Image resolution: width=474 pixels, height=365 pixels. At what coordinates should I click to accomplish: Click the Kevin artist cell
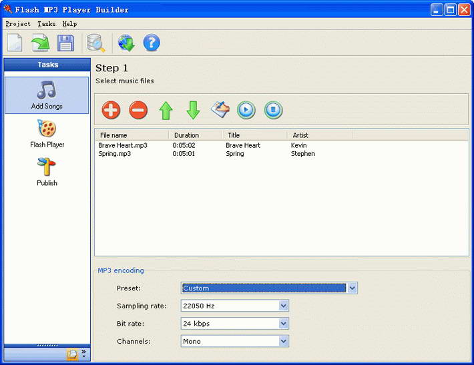(298, 145)
